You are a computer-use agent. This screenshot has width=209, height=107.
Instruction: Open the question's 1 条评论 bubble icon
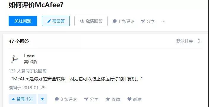pos(115,21)
